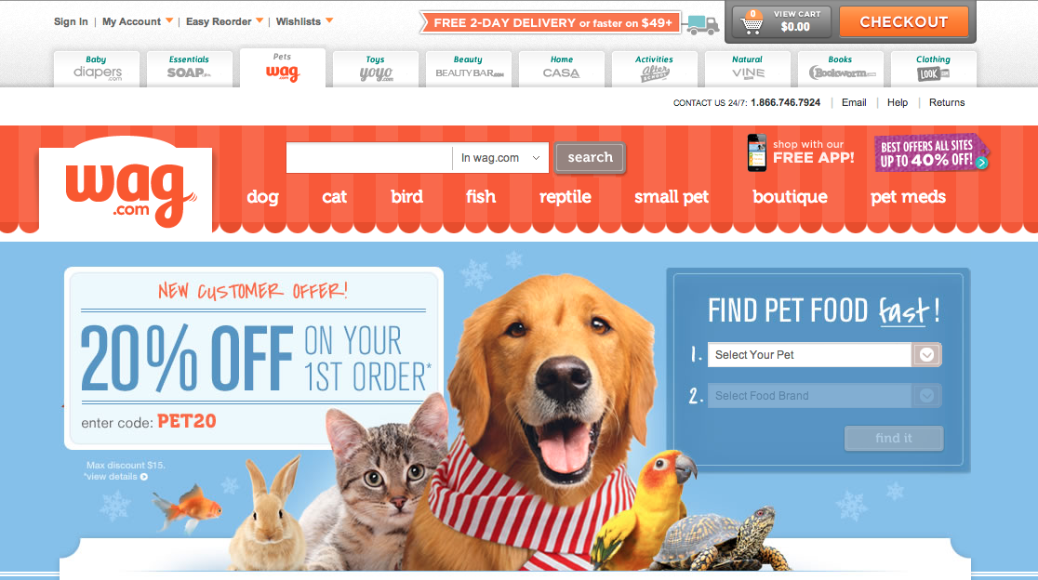Click the view details arrow icon
The image size is (1038, 580).
click(143, 477)
